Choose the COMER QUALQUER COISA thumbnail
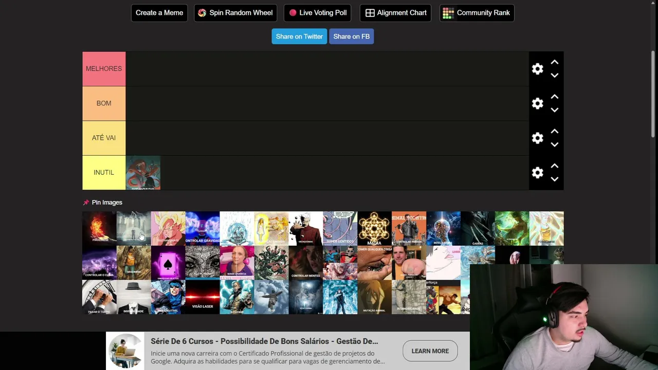 (x=374, y=263)
